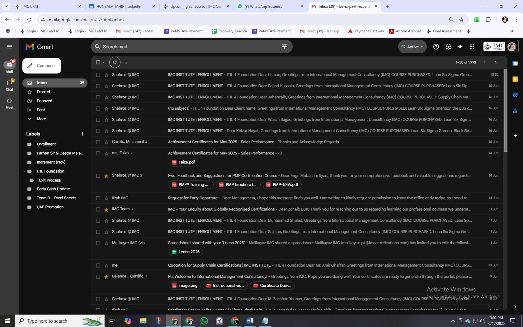
Task: Create new label with plus icon
Action: [x=82, y=134]
